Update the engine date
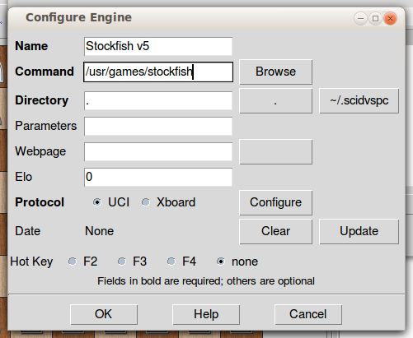This screenshot has height=338, width=413. (359, 231)
